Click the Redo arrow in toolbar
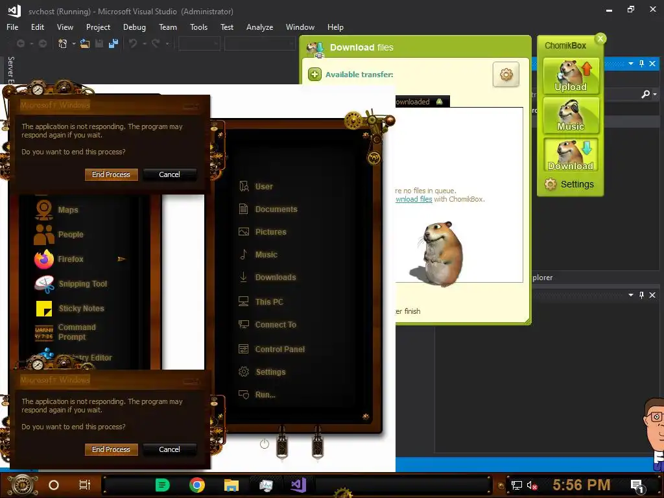This screenshot has height=498, width=664. [156, 43]
